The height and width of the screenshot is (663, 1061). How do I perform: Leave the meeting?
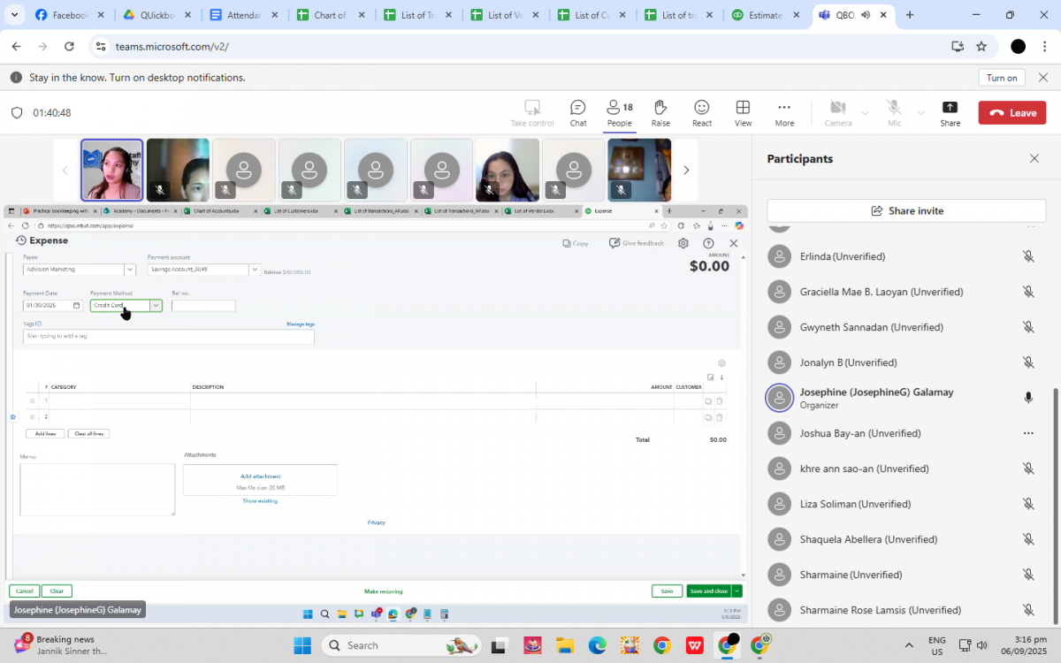pyautogui.click(x=1011, y=113)
